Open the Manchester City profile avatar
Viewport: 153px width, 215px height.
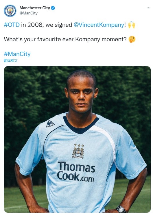[10, 11]
